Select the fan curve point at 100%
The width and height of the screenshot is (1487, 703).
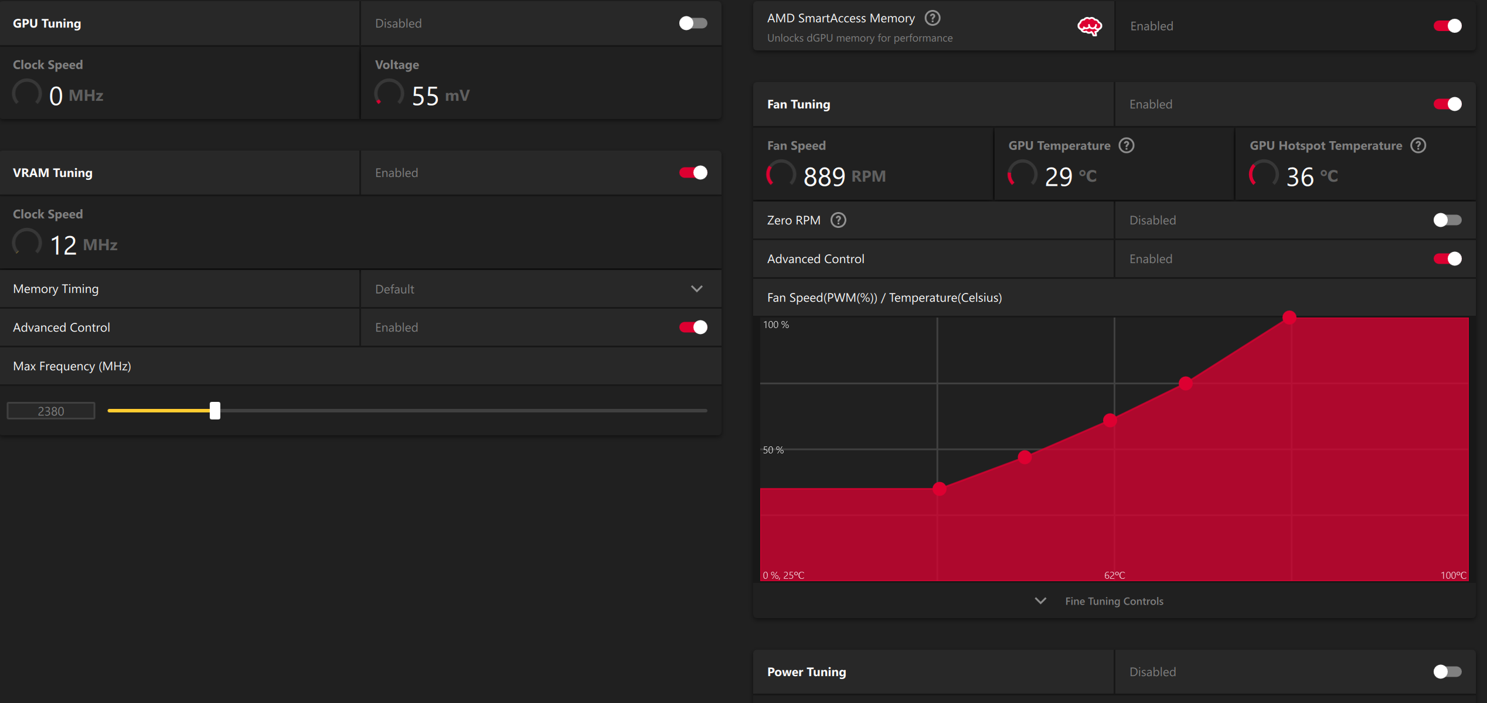pos(1289,318)
